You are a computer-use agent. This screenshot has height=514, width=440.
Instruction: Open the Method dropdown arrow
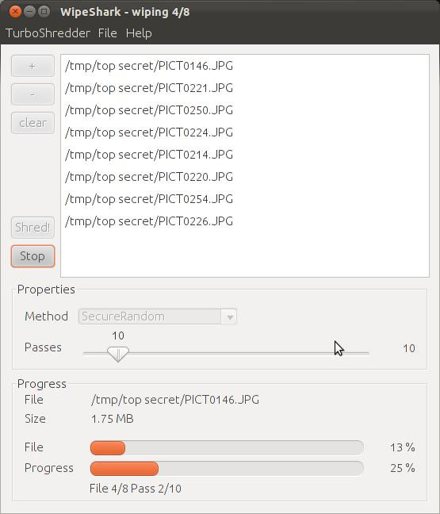[230, 316]
